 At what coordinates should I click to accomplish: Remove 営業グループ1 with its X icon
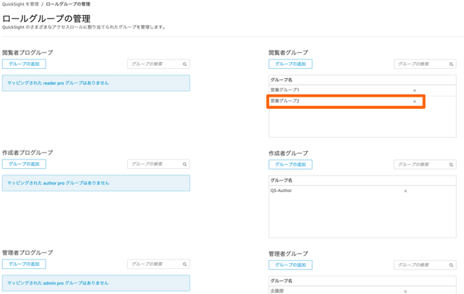414,91
